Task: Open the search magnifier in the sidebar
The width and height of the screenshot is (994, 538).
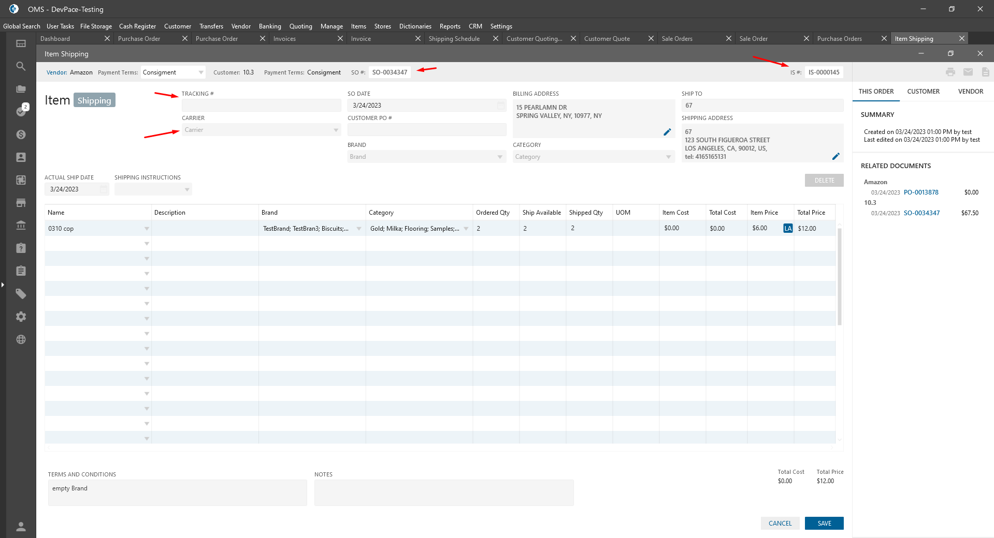Action: click(21, 66)
